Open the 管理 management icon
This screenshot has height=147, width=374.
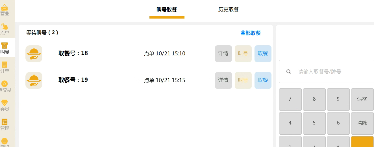click(x=5, y=122)
